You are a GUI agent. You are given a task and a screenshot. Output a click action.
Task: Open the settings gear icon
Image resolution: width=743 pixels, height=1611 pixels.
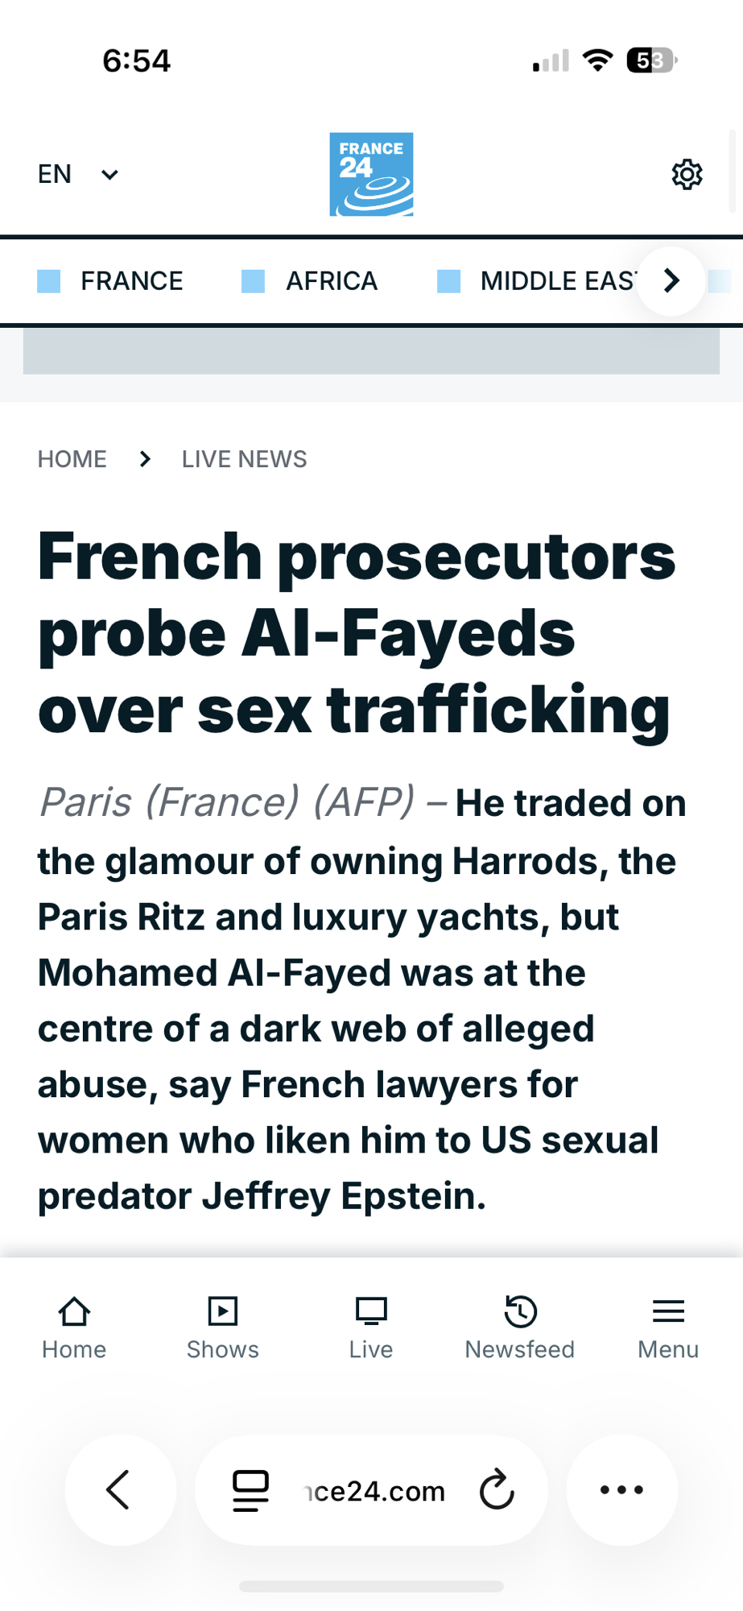[x=687, y=174]
